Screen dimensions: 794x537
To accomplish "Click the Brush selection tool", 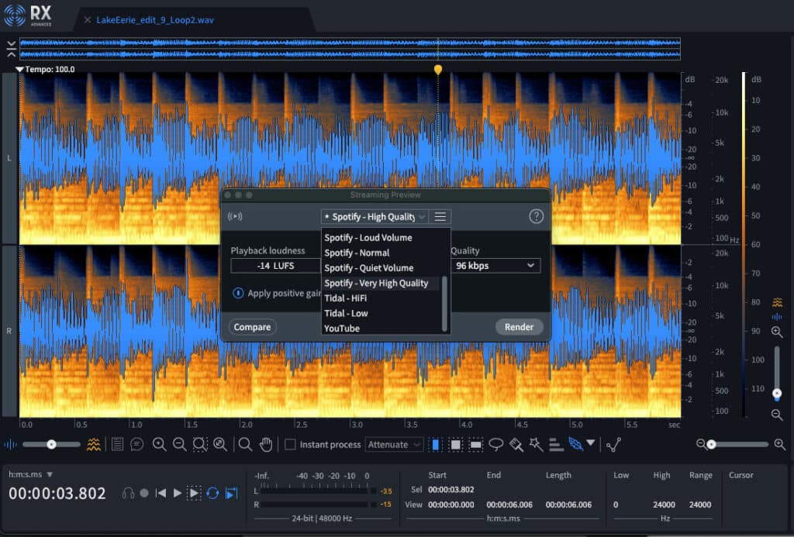I will [516, 444].
